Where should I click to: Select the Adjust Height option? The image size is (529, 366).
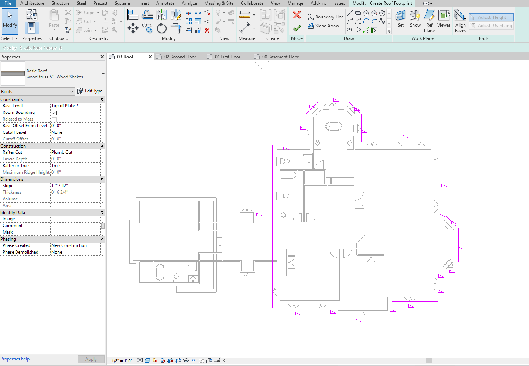click(x=491, y=17)
